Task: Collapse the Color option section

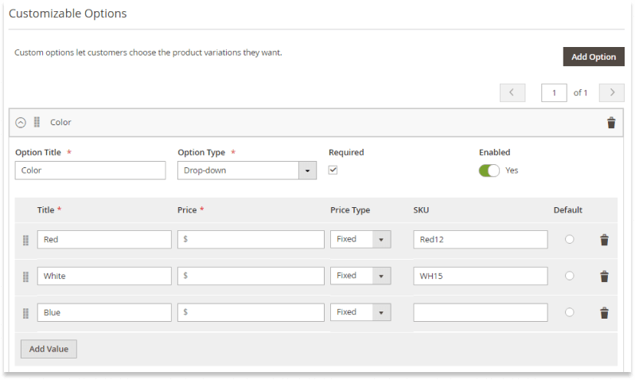Action: pos(21,123)
